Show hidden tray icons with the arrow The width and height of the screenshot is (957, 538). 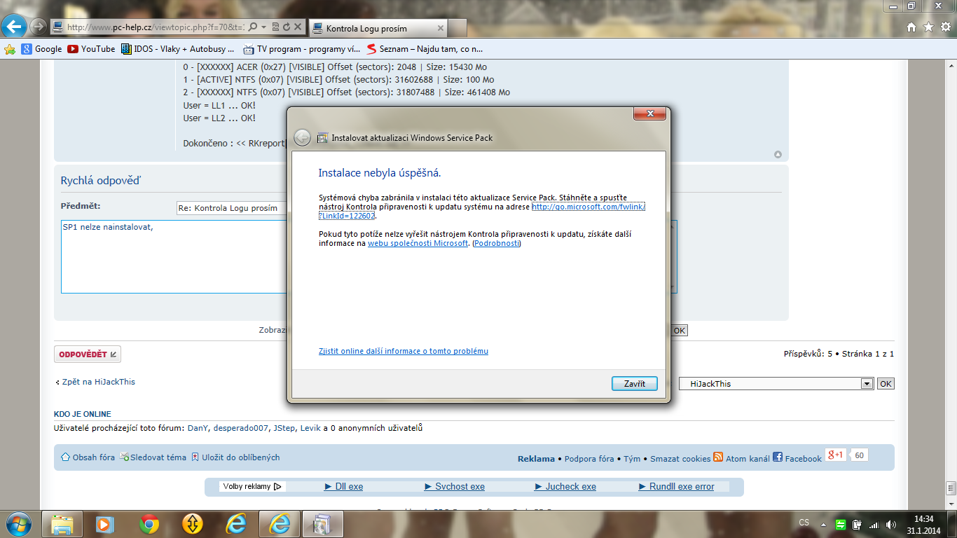tap(823, 524)
